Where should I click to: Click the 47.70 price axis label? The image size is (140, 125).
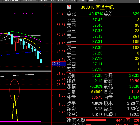coord(61,44)
